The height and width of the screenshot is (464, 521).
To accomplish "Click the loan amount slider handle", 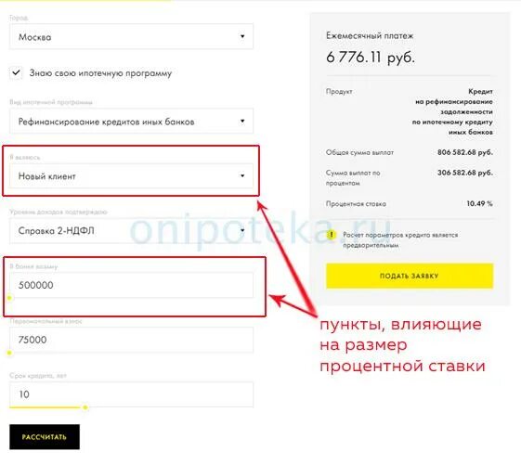I will tap(9, 298).
